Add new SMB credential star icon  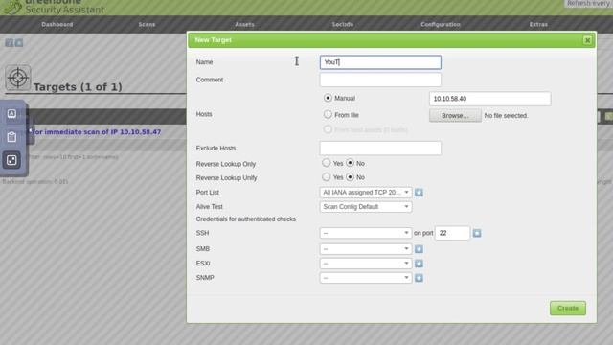[x=419, y=249]
